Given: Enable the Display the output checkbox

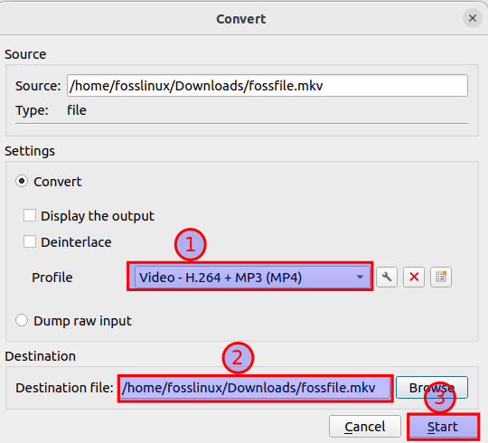Looking at the screenshot, I should coord(30,215).
